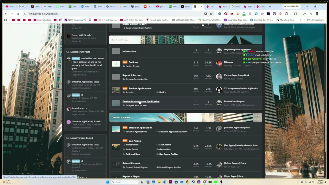Open Discord from the taskbar
The image size is (329, 185).
pos(204,182)
